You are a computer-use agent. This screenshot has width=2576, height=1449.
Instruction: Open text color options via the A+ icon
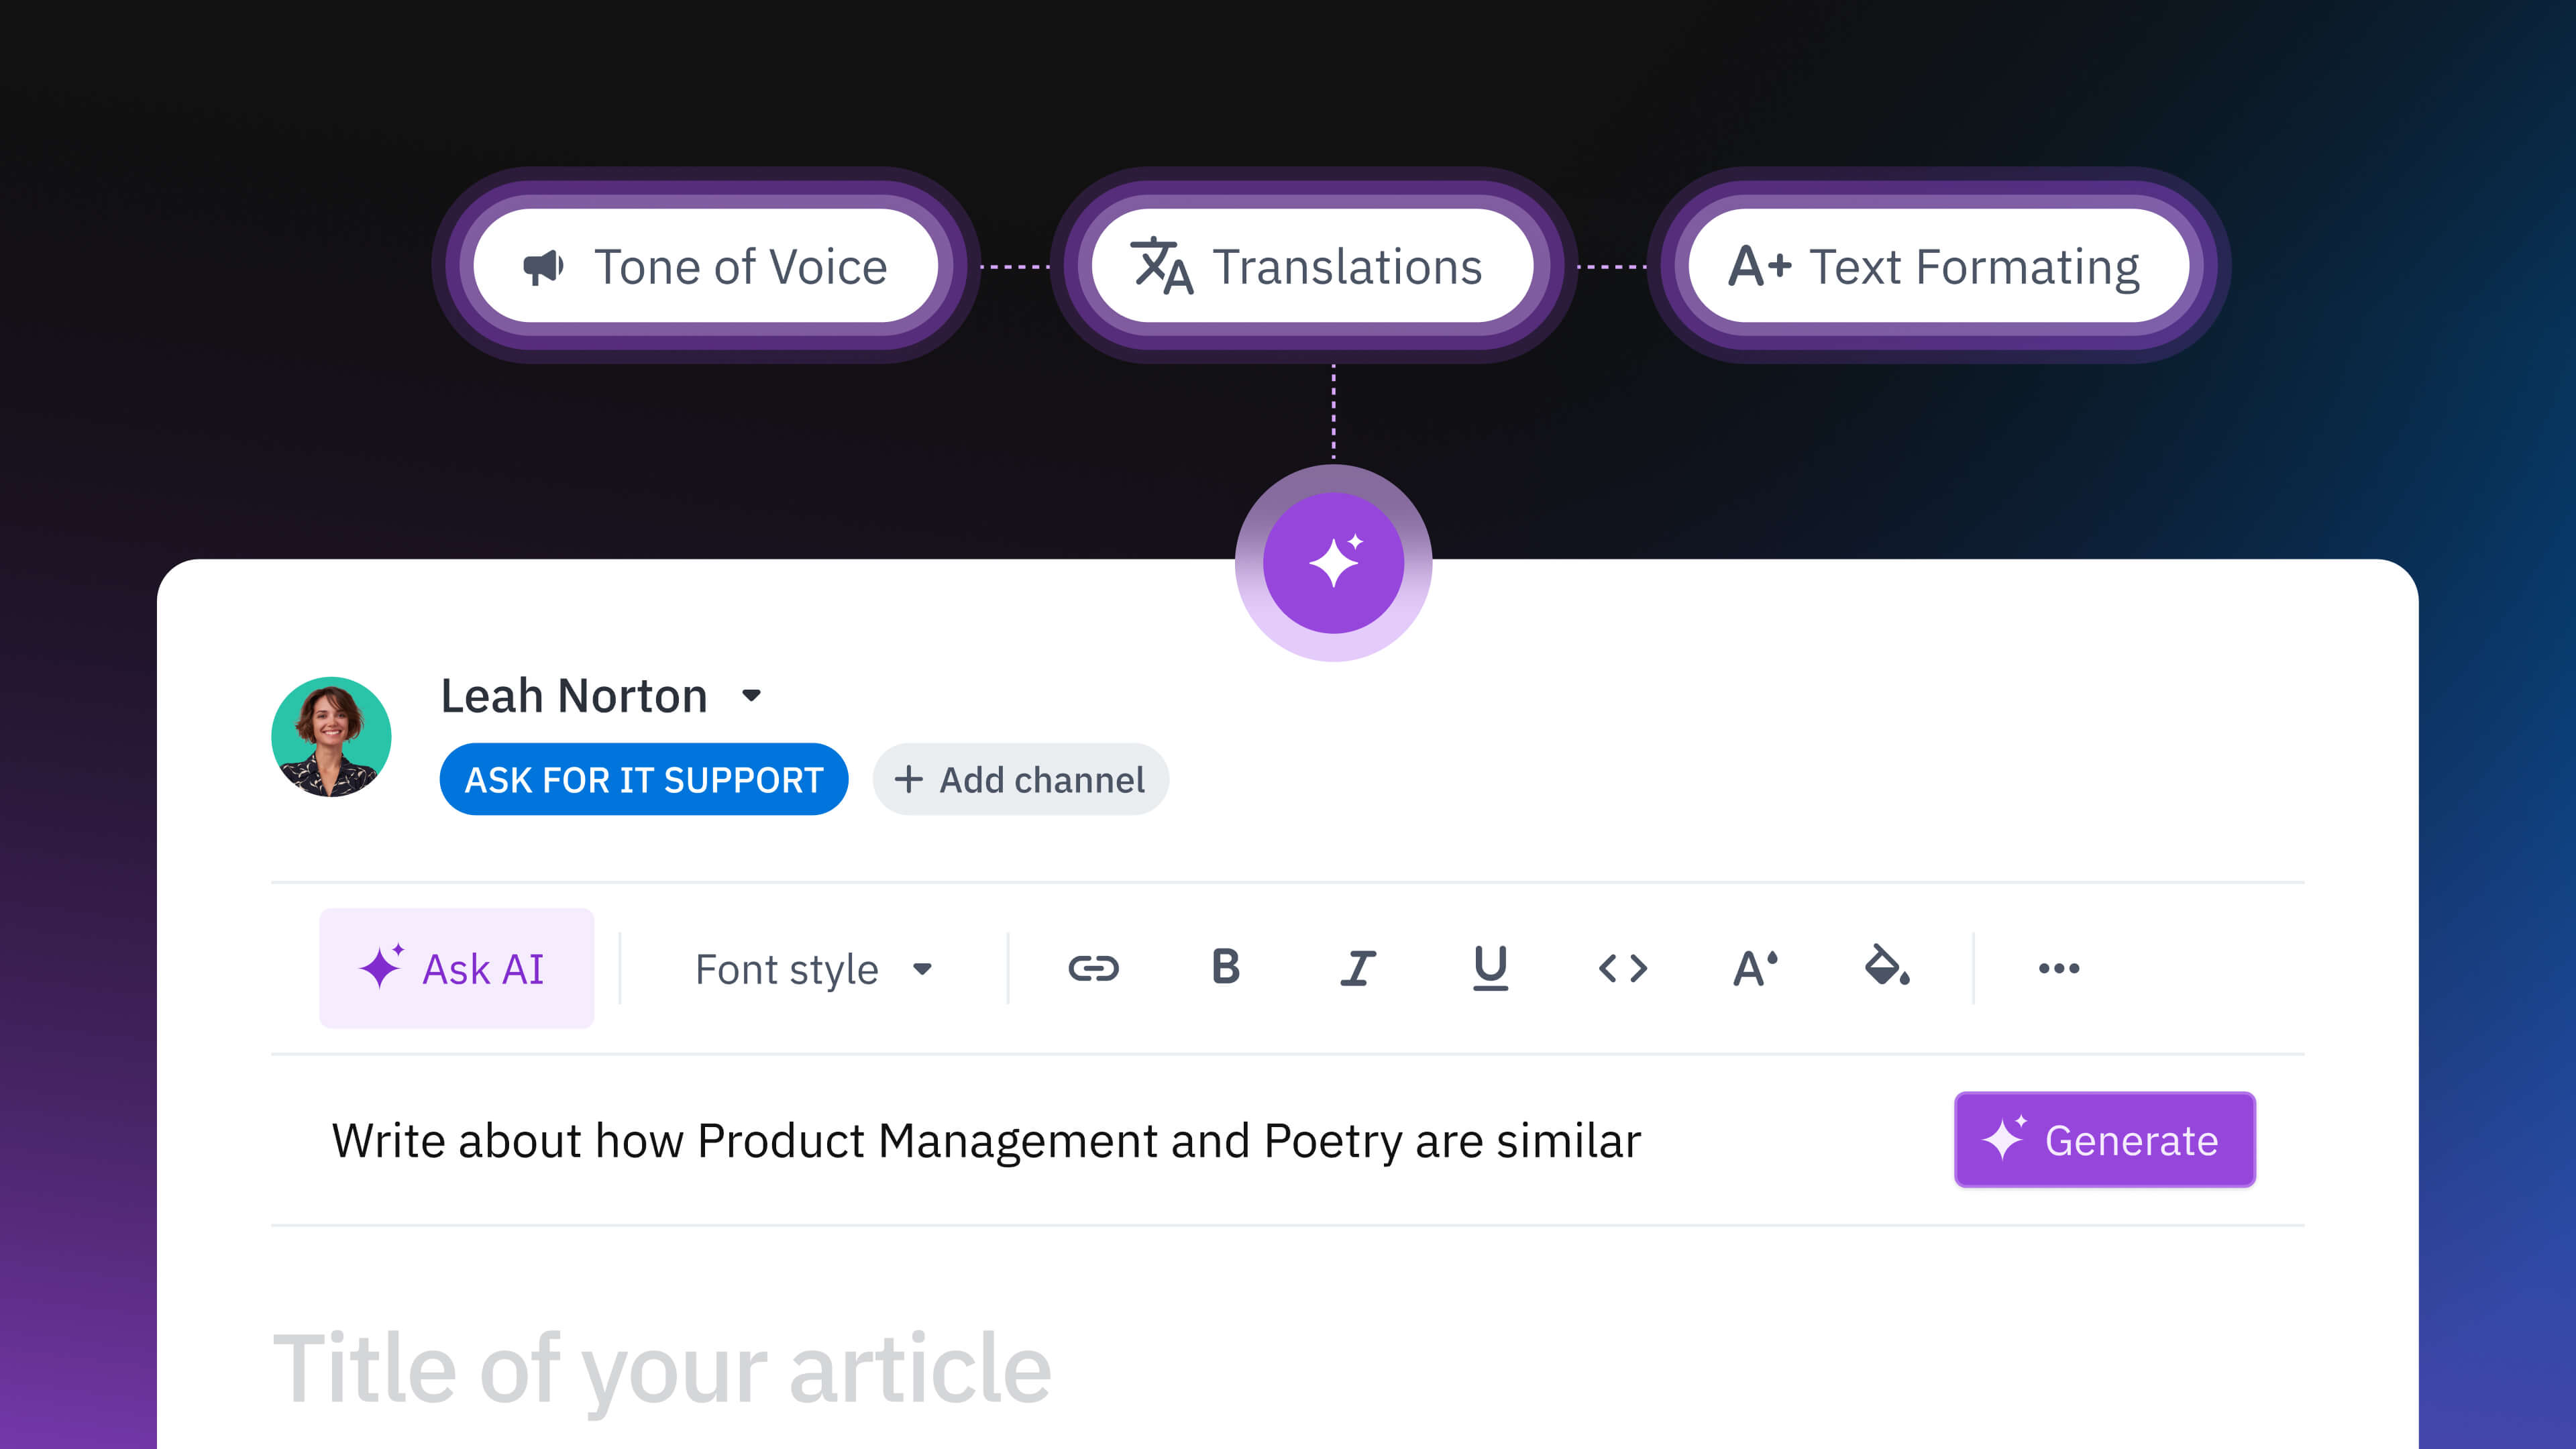click(x=1753, y=967)
